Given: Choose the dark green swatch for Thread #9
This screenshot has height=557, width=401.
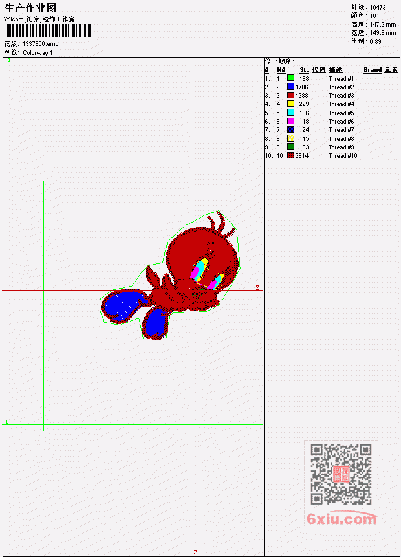Looking at the screenshot, I should (290, 147).
